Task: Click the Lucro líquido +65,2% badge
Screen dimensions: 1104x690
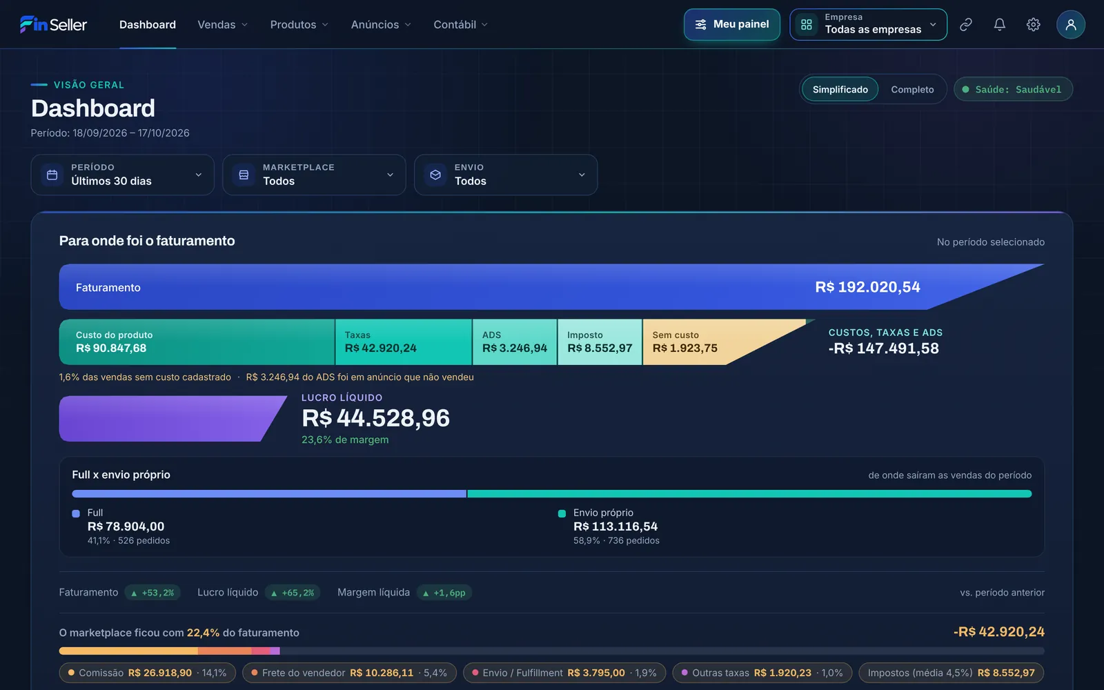Action: [293, 593]
